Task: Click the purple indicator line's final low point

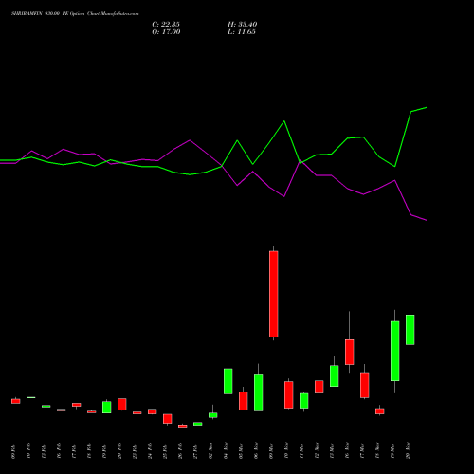Action: [427, 220]
